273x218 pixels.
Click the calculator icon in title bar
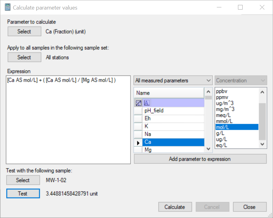click(x=7, y=7)
